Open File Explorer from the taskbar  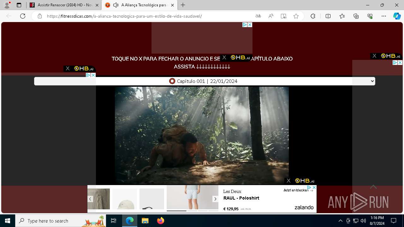(145, 221)
